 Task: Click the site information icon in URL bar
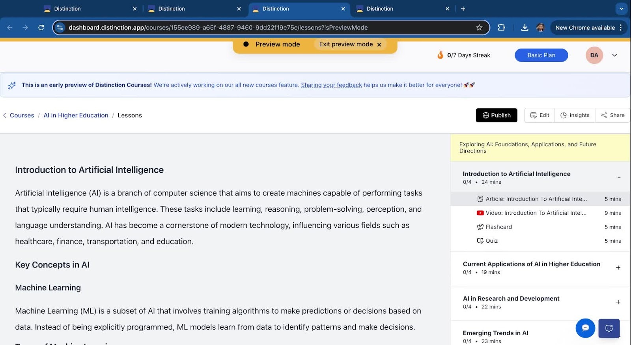60,28
